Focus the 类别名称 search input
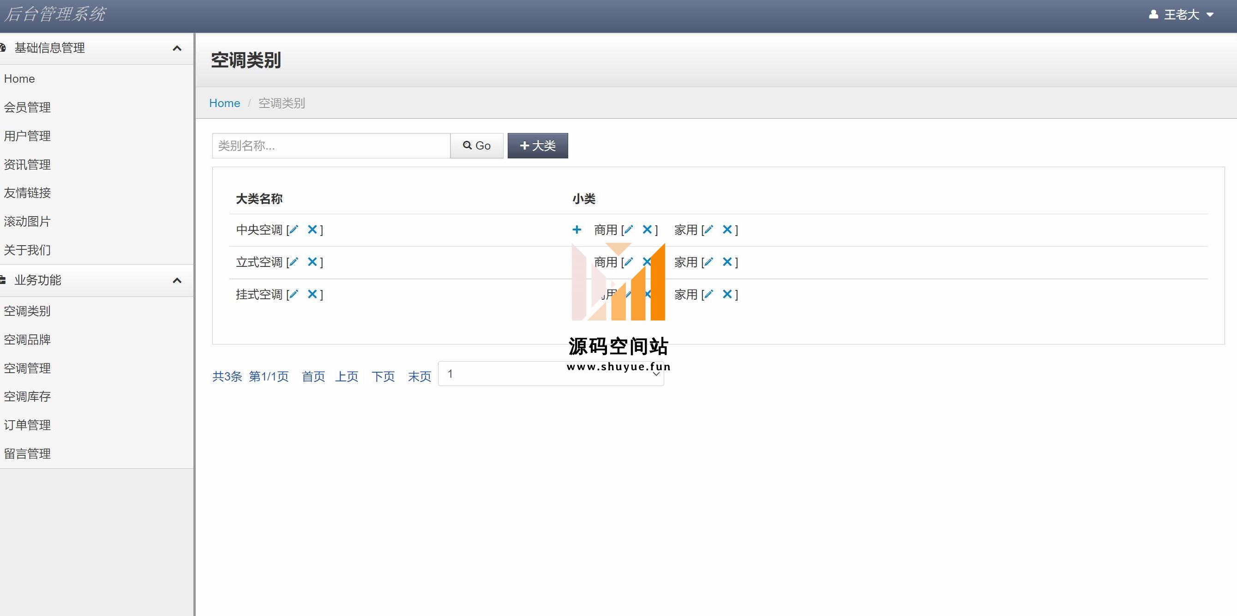The image size is (1237, 616). (x=331, y=145)
